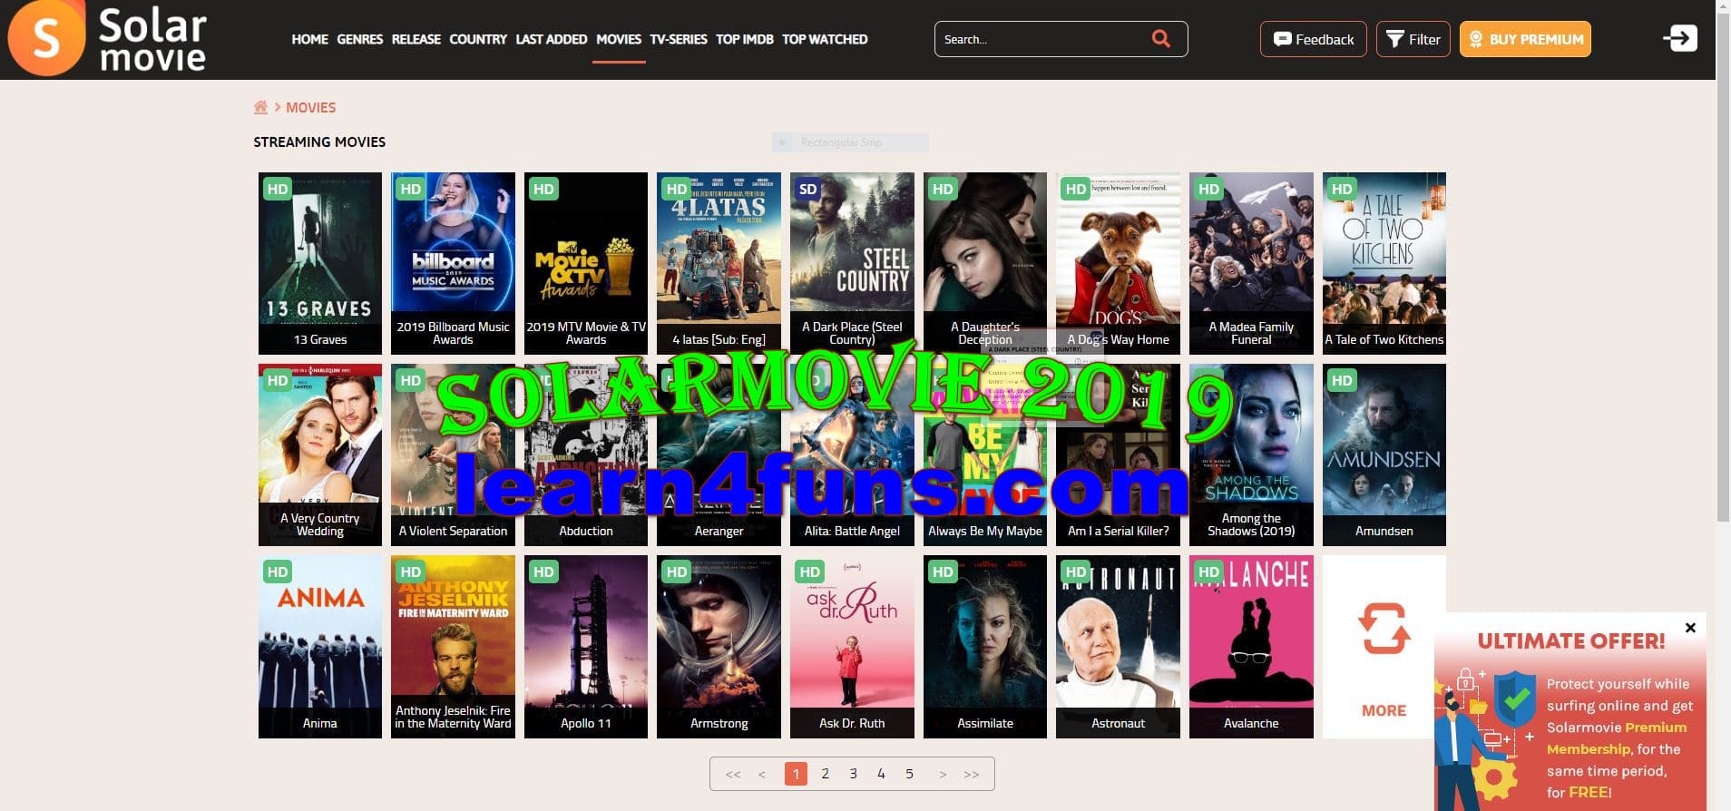Open the Filter button
The width and height of the screenshot is (1731, 811).
1413,39
